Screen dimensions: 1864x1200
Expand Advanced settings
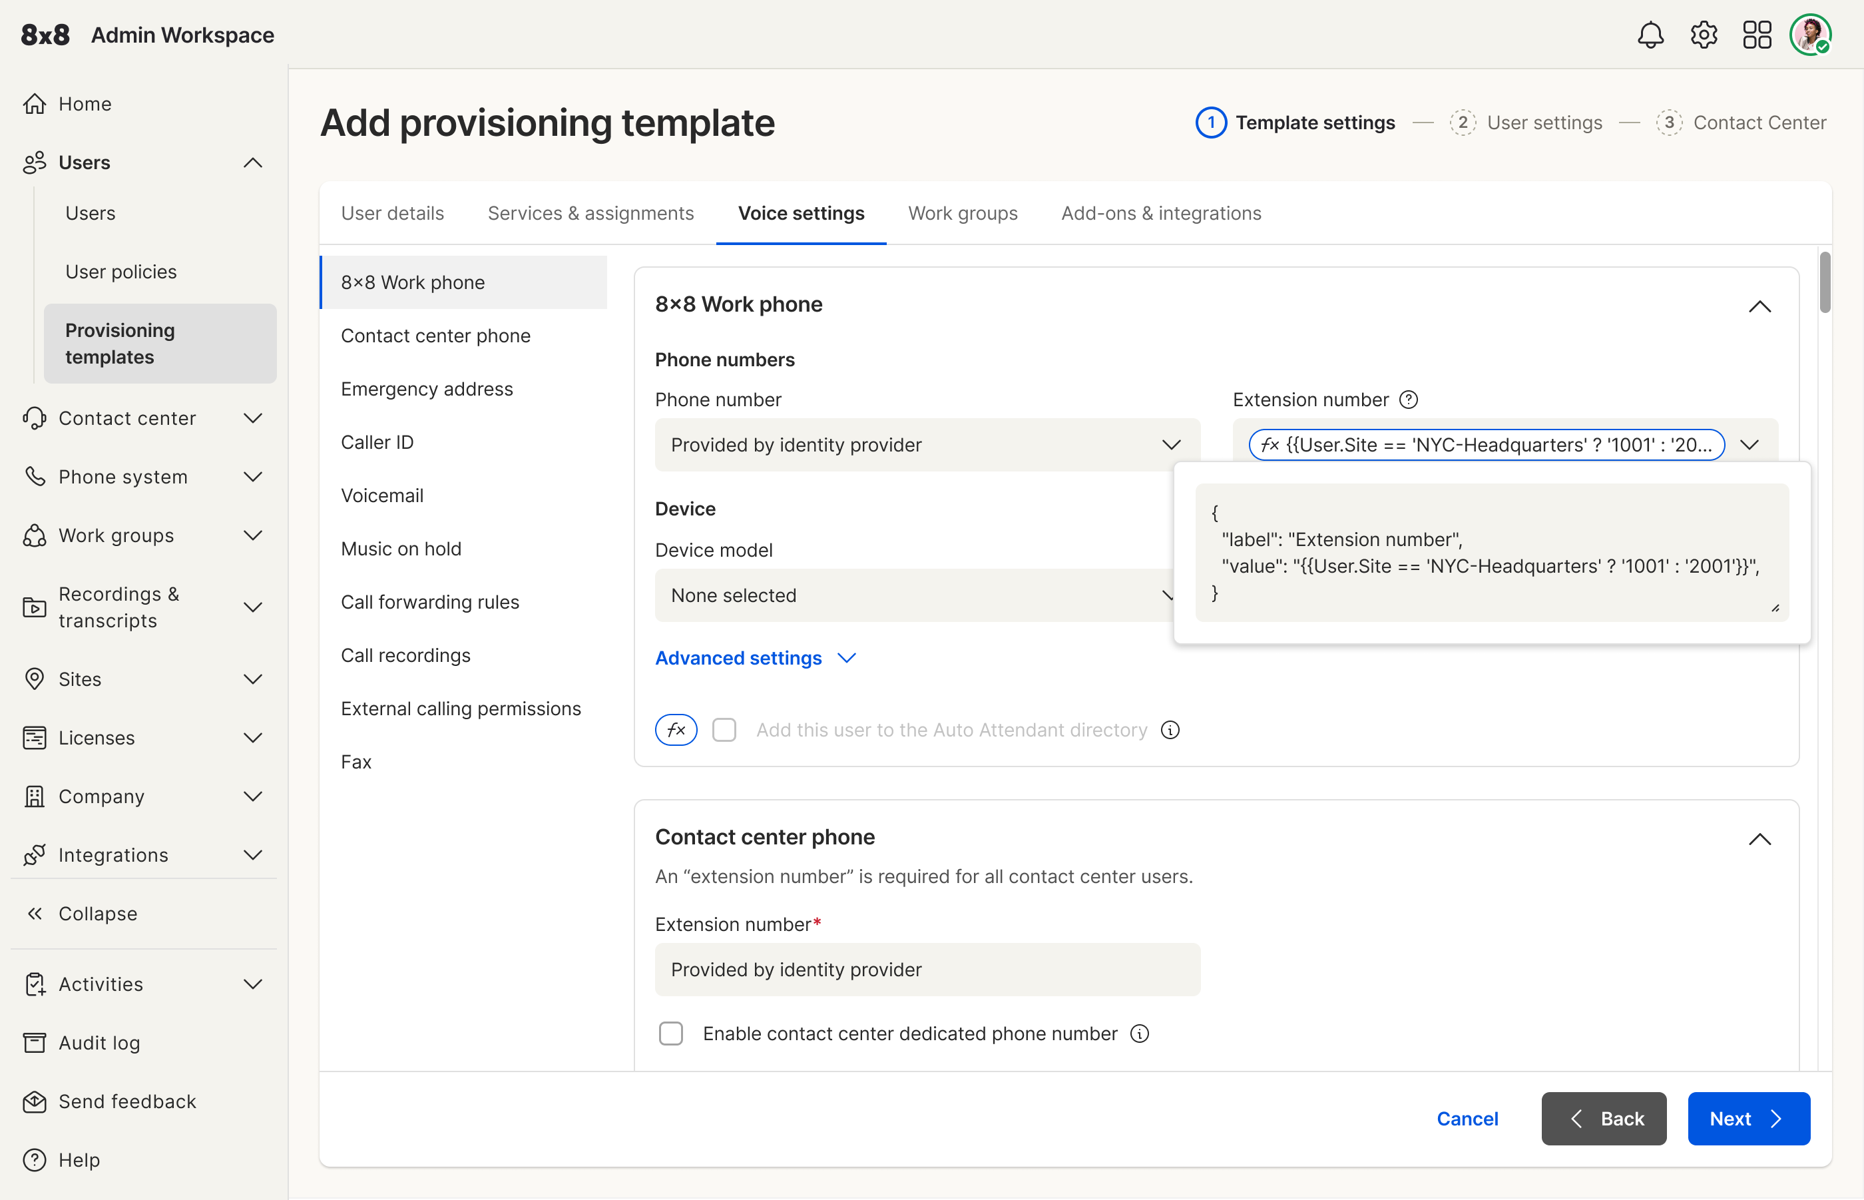coord(756,658)
